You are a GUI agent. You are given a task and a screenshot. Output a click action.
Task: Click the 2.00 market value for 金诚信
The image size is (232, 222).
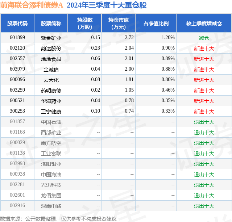point(129,69)
